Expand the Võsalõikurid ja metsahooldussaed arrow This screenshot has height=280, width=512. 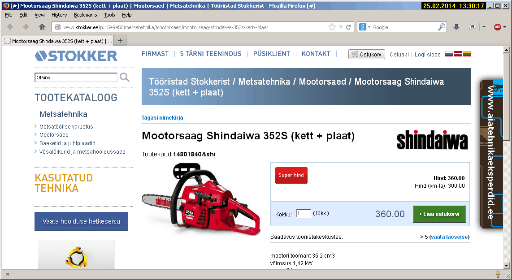pos(35,151)
